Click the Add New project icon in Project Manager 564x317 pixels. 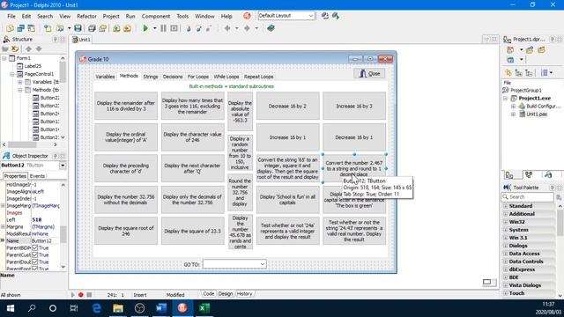tap(530, 50)
